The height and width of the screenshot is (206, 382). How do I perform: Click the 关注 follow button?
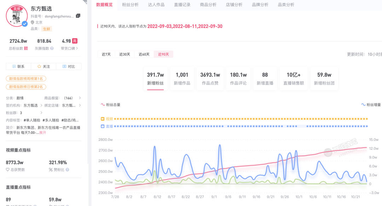coord(44,67)
